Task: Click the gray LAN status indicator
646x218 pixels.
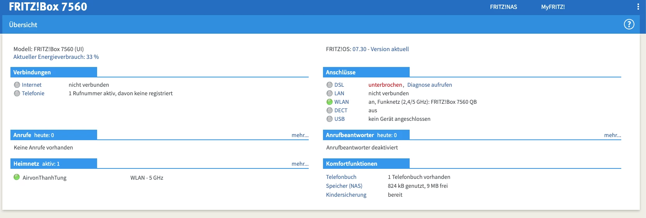Action: (330, 93)
